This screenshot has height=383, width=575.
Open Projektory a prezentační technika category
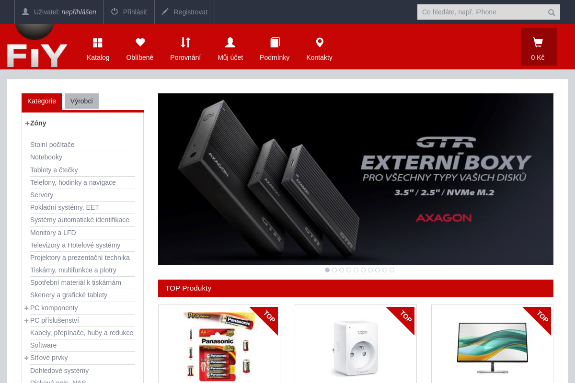(x=80, y=258)
